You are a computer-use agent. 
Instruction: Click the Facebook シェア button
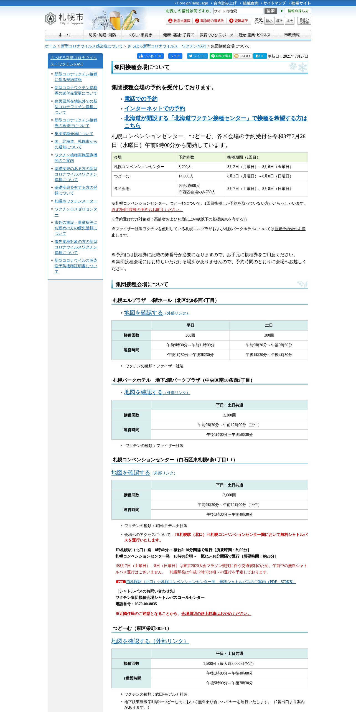[x=175, y=56]
